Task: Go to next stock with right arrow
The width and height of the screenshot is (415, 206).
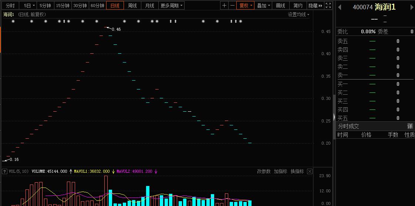Action: (411, 7)
